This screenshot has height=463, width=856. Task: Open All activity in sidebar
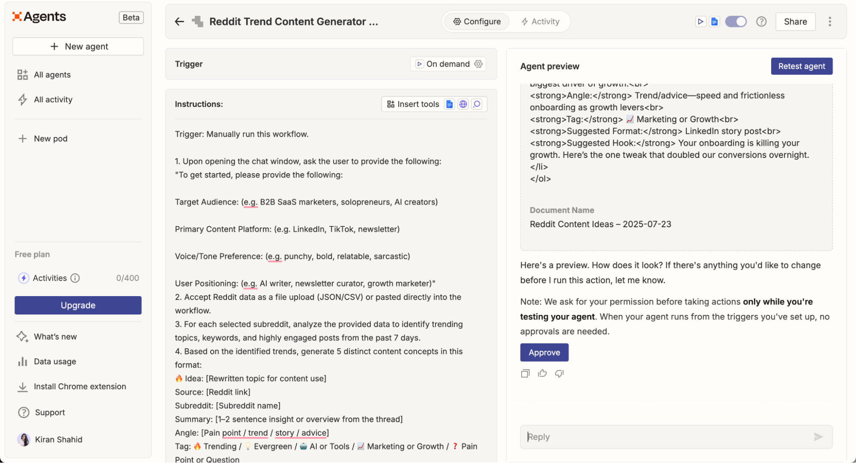coord(53,99)
